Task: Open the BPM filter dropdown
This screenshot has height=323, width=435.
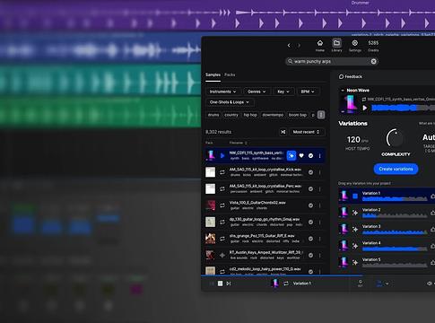Action: pyautogui.click(x=308, y=92)
